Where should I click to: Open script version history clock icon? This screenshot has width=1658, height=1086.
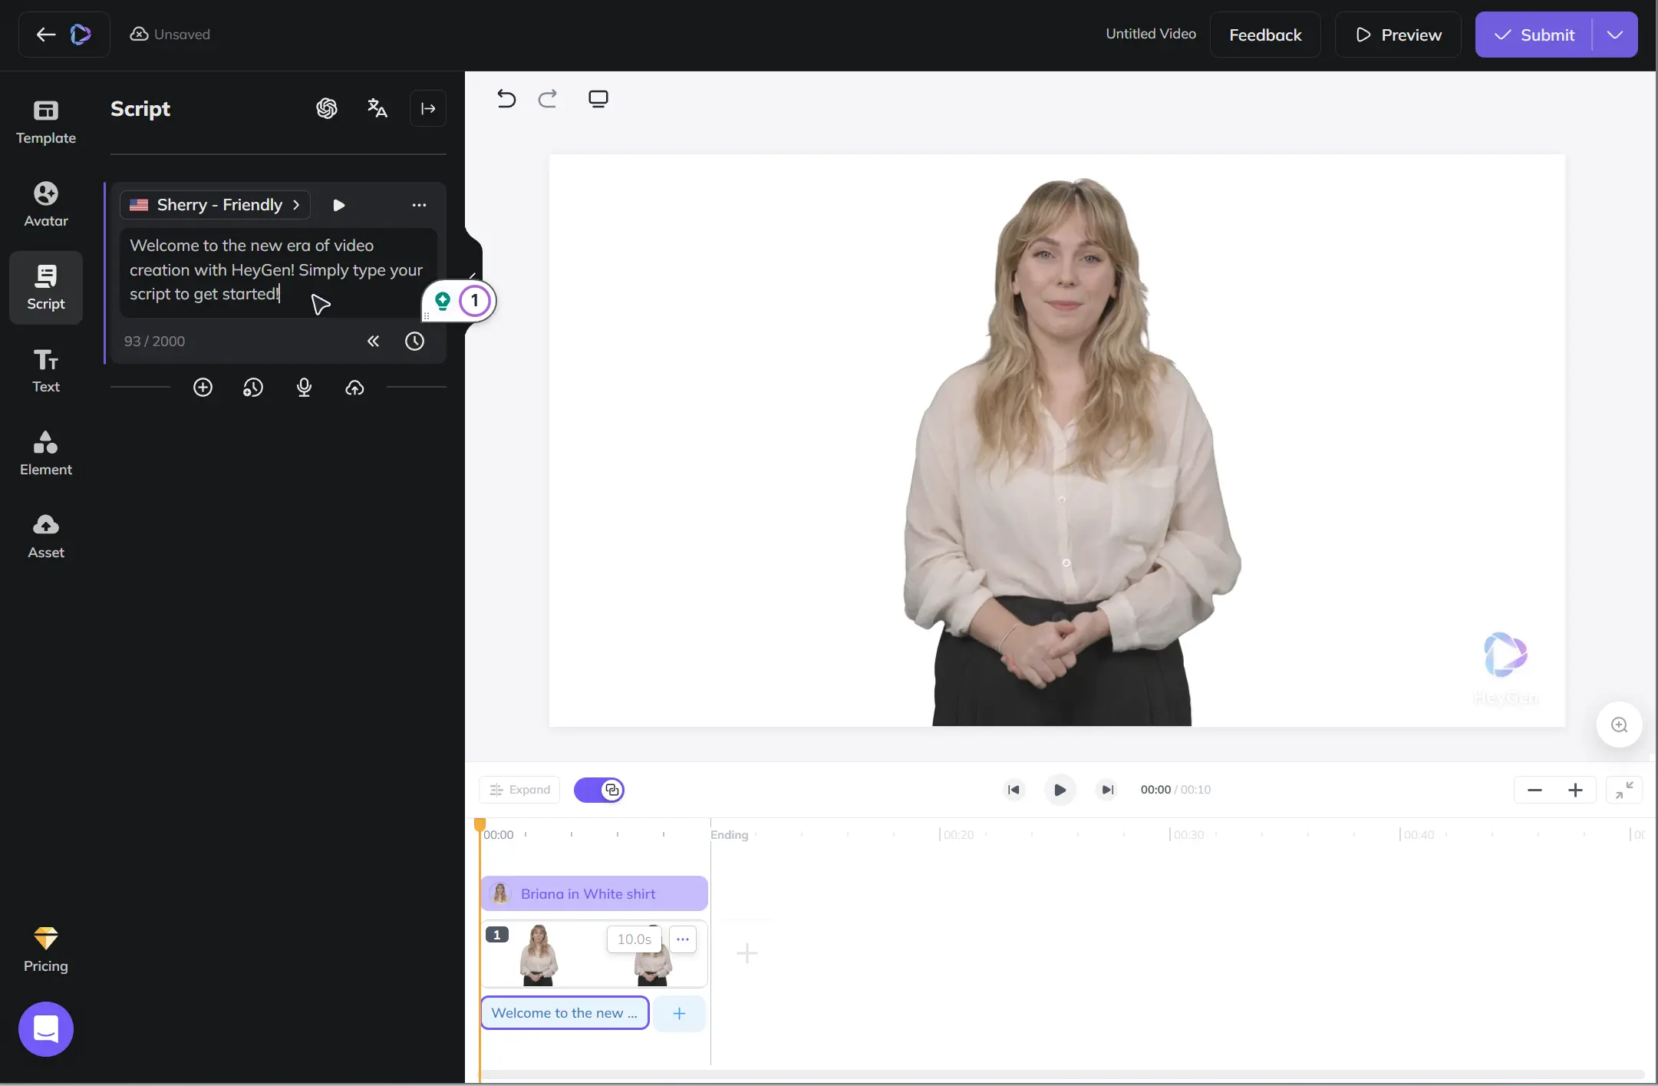[x=414, y=341]
